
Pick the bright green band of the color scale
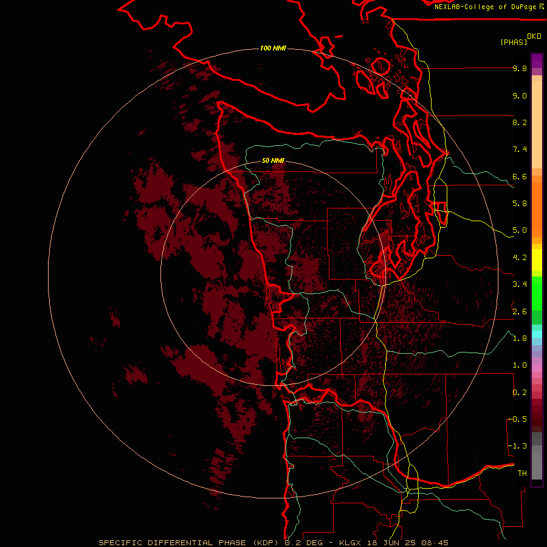[x=537, y=293]
